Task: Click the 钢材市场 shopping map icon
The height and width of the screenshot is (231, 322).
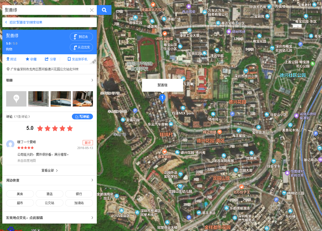Action: click(229, 31)
